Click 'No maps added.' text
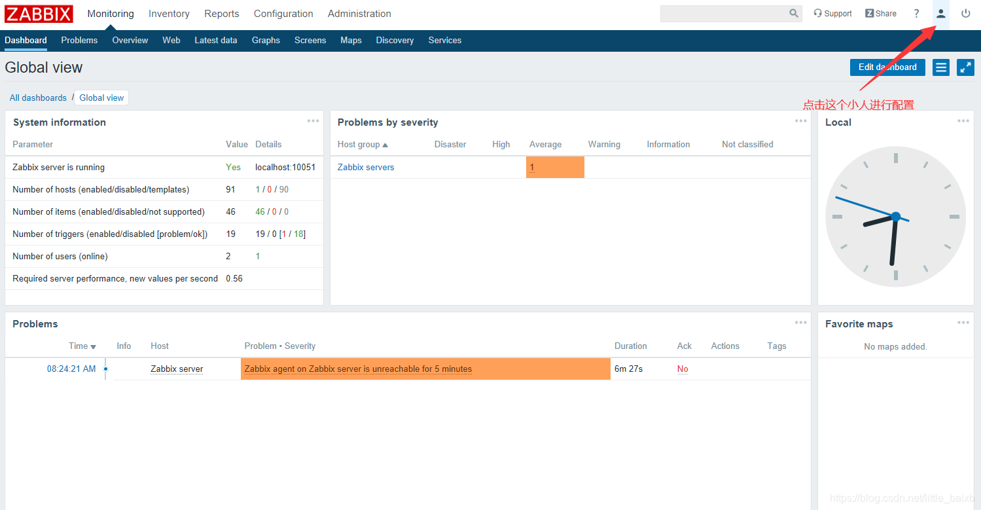The width and height of the screenshot is (981, 510). [895, 347]
